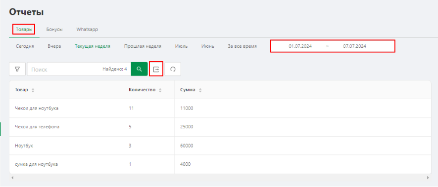The image size is (438, 187).
Task: Click the green magnifier search button
Action: (x=139, y=69)
